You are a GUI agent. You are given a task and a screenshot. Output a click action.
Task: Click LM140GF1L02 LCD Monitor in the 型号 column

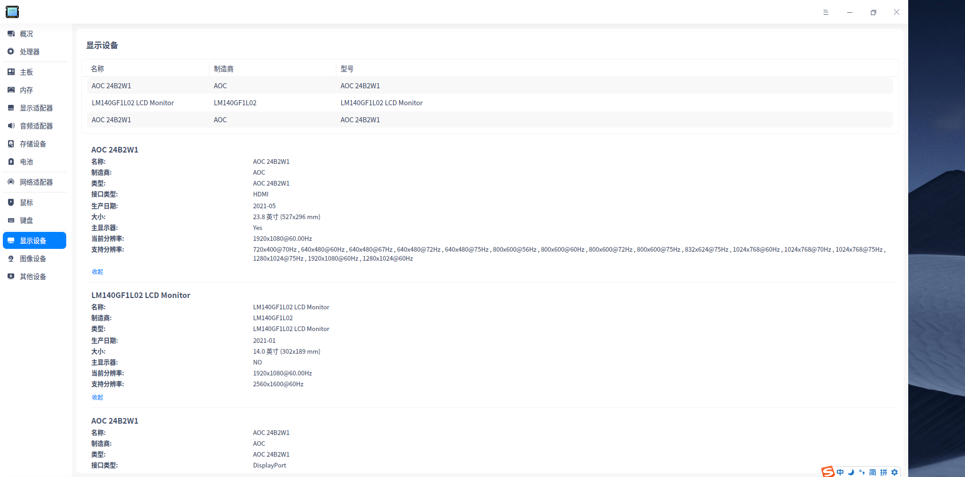[x=382, y=103]
